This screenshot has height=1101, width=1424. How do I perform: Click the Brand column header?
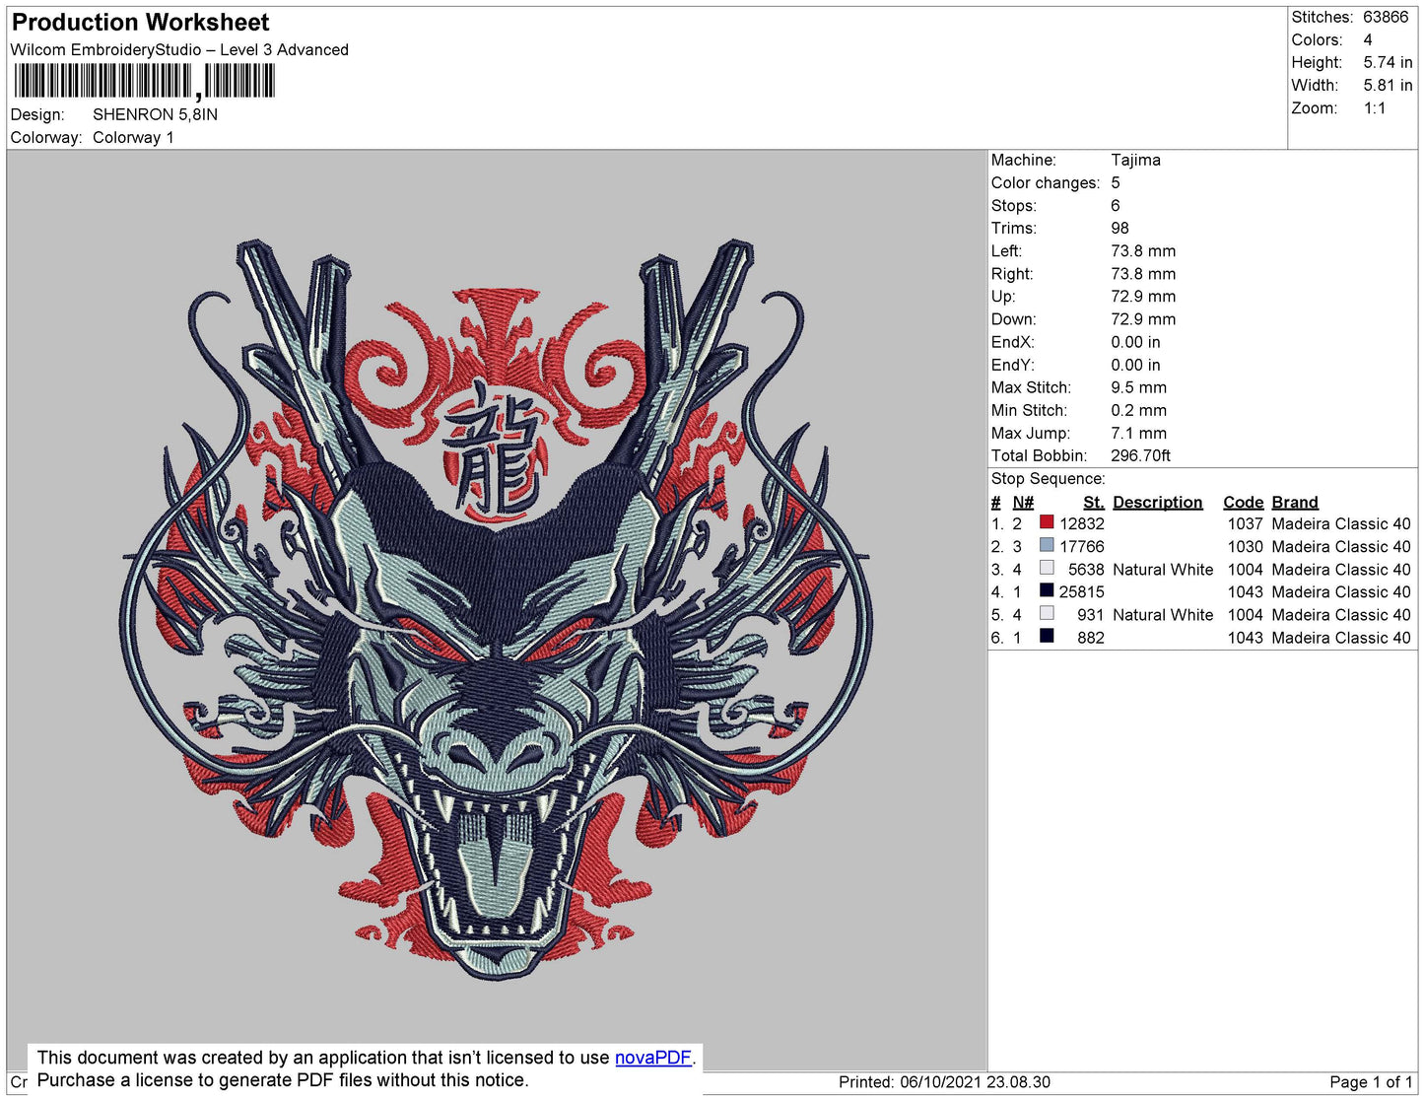[1294, 502]
